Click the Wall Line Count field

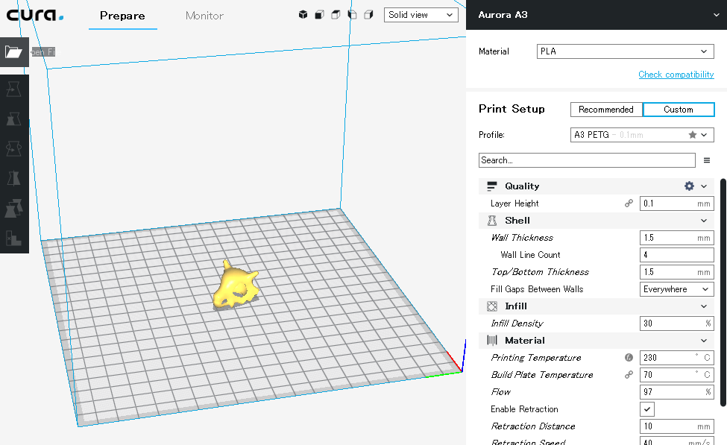677,255
